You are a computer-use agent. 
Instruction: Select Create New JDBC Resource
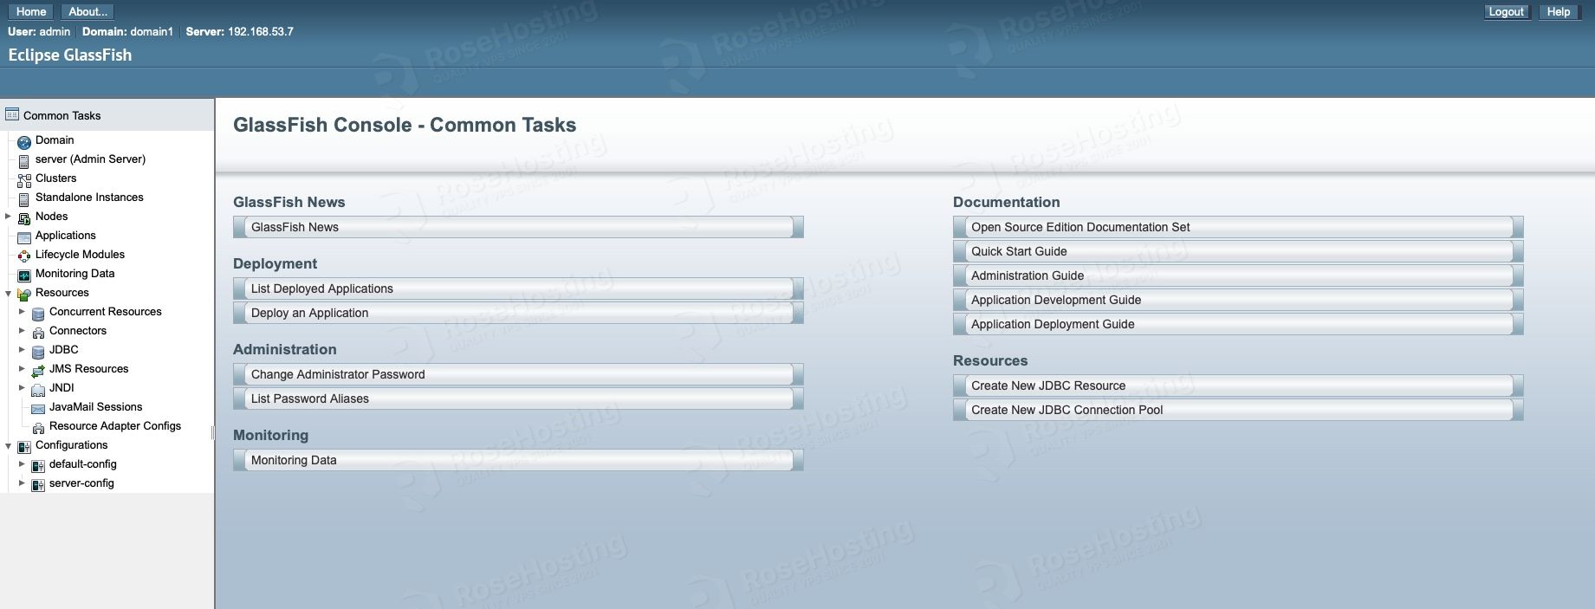tap(1238, 385)
